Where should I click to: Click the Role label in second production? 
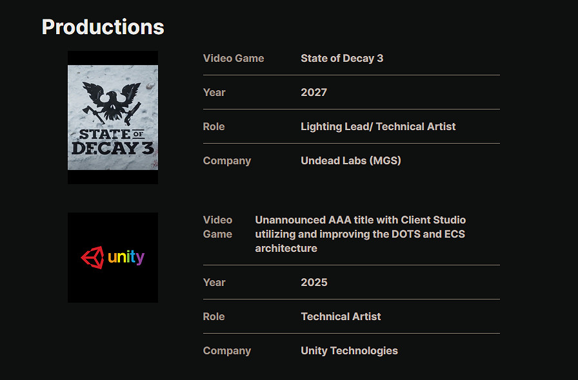pos(214,316)
